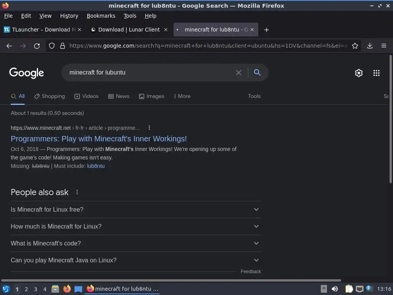Bookmark this page with the star icon

tap(355, 46)
